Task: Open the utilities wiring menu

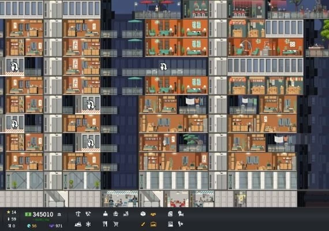Action: pyautogui.click(x=88, y=214)
